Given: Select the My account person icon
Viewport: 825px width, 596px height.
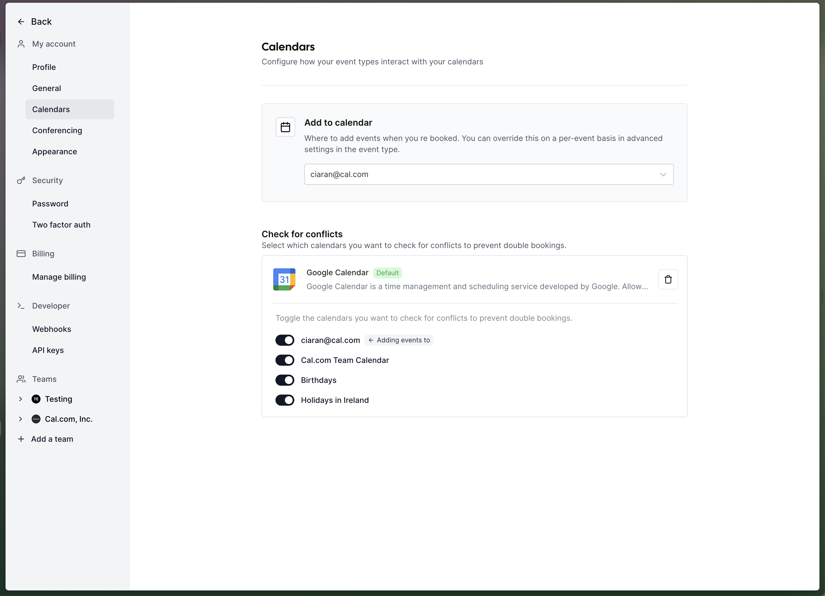Looking at the screenshot, I should click(21, 44).
